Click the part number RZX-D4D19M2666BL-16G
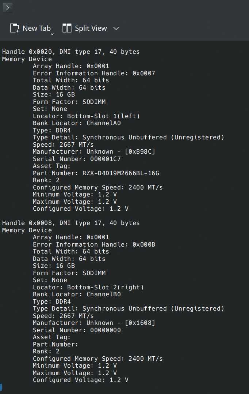The image size is (249, 394). [x=121, y=173]
